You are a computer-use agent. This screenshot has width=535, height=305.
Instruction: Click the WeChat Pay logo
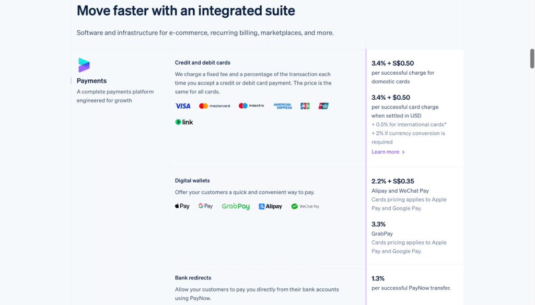pos(305,206)
